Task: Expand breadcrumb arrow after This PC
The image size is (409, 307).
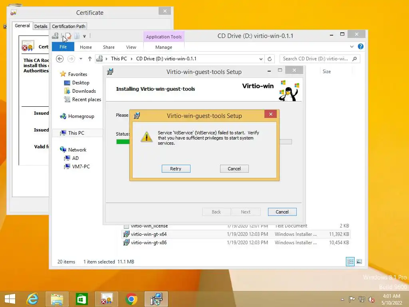Action: [x=131, y=59]
